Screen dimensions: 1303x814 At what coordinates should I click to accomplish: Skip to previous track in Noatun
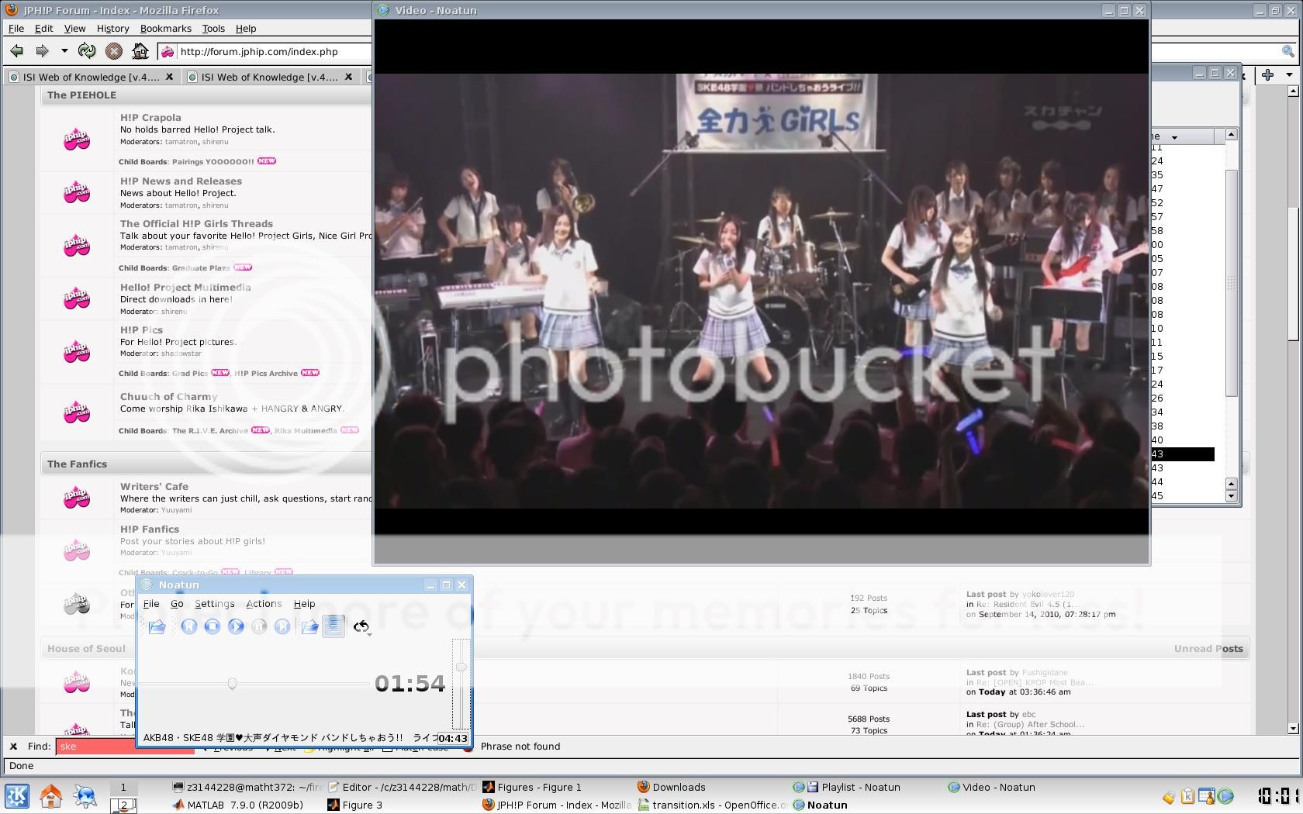pyautogui.click(x=189, y=626)
